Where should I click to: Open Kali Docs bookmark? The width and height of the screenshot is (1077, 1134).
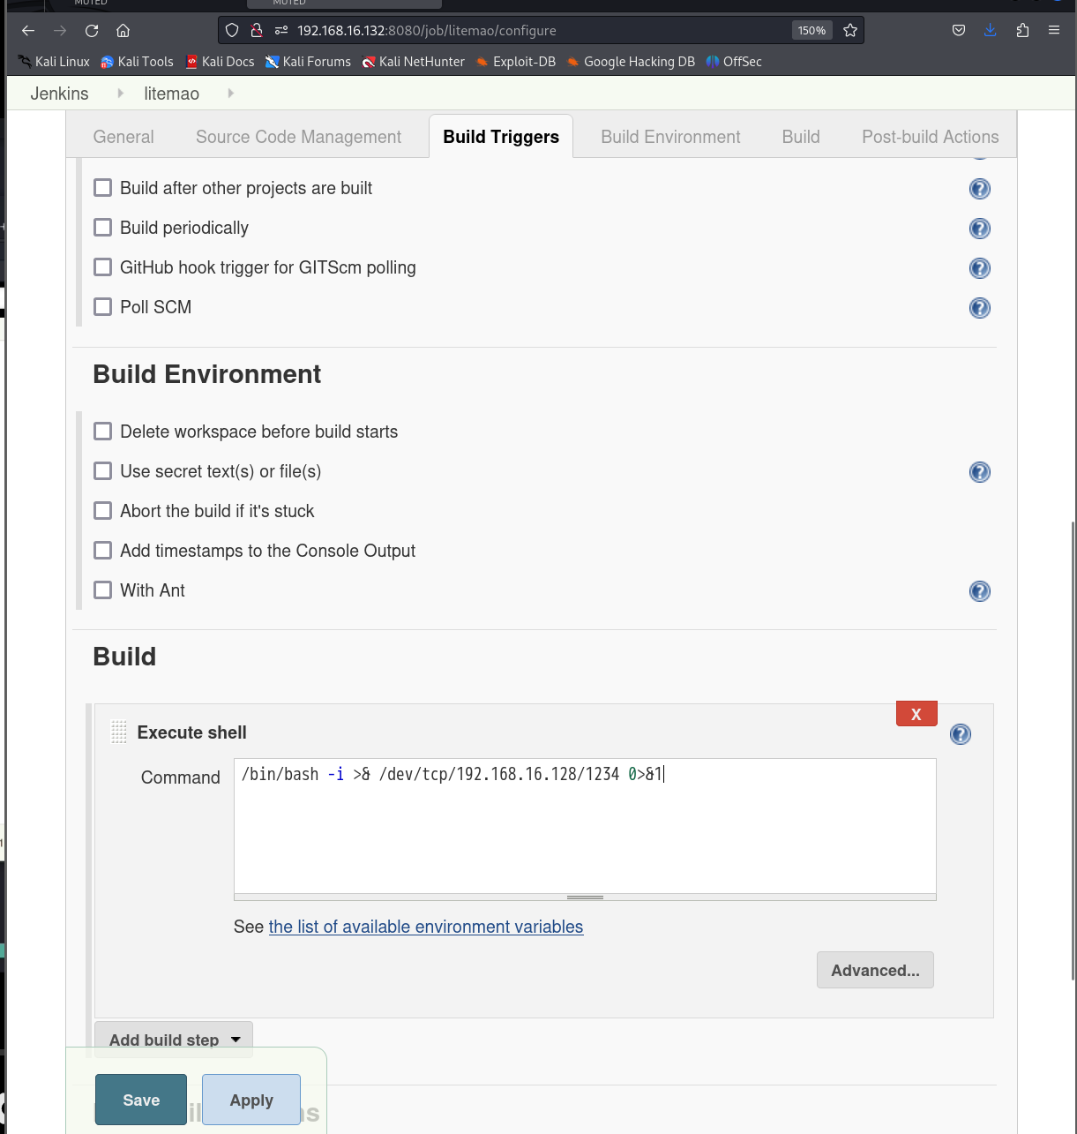click(220, 62)
